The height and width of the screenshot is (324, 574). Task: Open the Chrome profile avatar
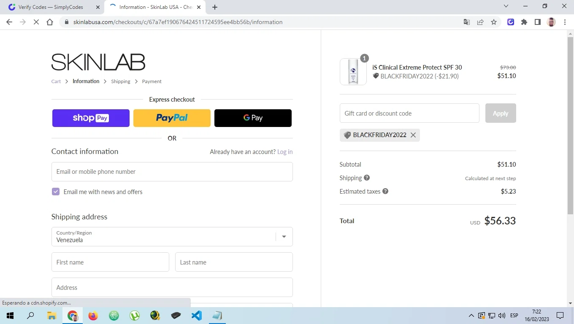click(551, 22)
